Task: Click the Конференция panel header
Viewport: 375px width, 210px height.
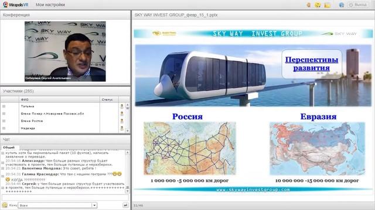Action: click(x=65, y=15)
